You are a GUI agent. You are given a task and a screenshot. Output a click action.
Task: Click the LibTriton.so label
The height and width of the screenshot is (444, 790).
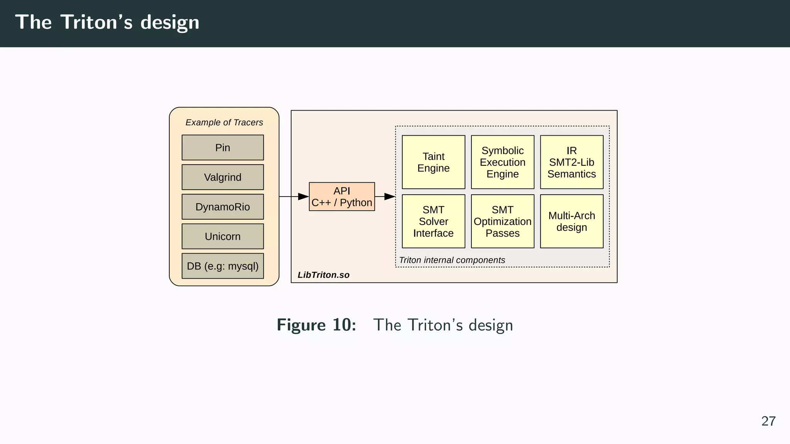323,275
